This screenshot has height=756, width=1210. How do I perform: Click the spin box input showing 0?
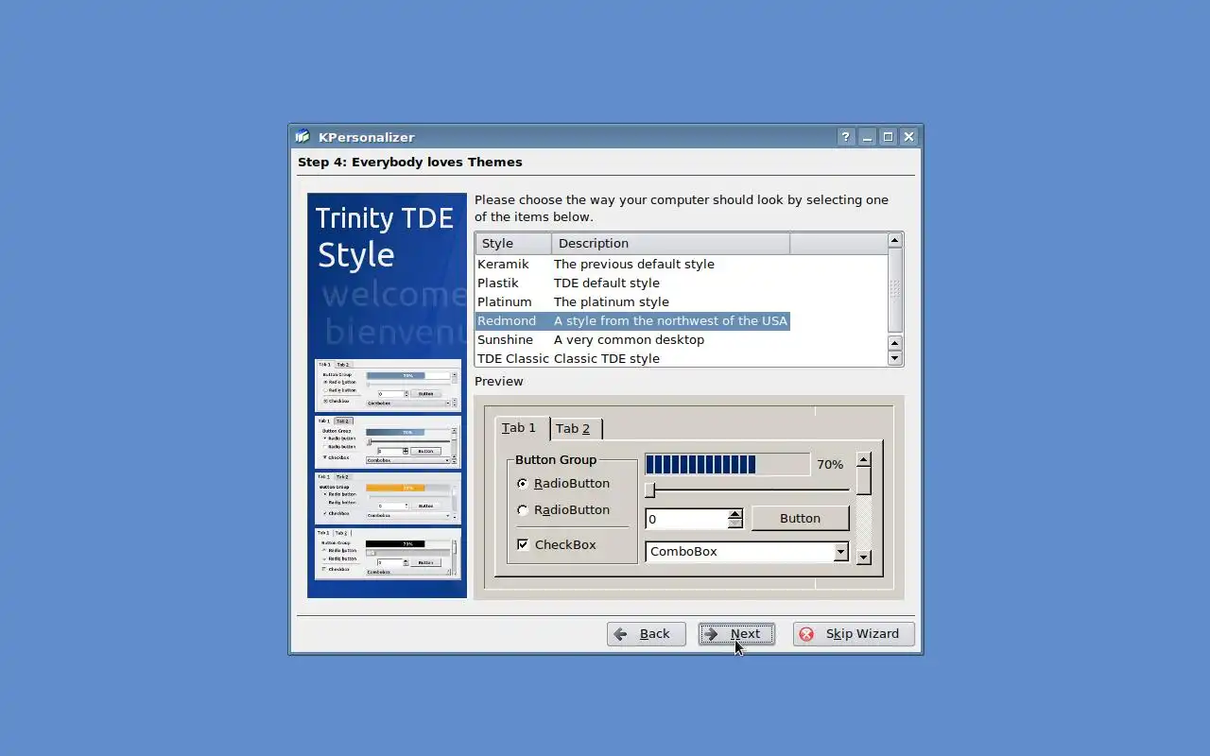(x=686, y=519)
